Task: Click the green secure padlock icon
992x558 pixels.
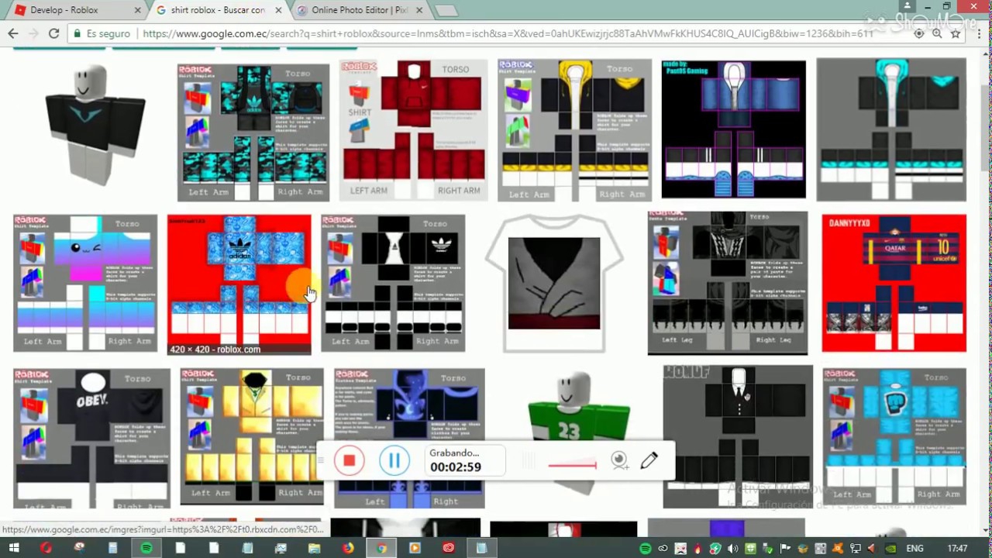Action: (x=77, y=34)
